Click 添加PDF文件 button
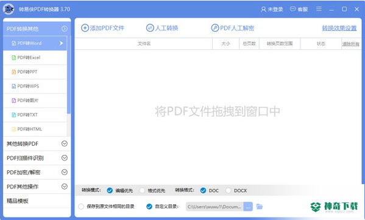 click(x=102, y=28)
